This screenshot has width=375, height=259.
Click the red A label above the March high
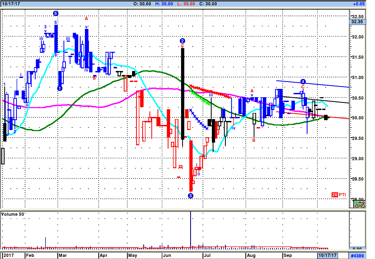[x=86, y=19]
